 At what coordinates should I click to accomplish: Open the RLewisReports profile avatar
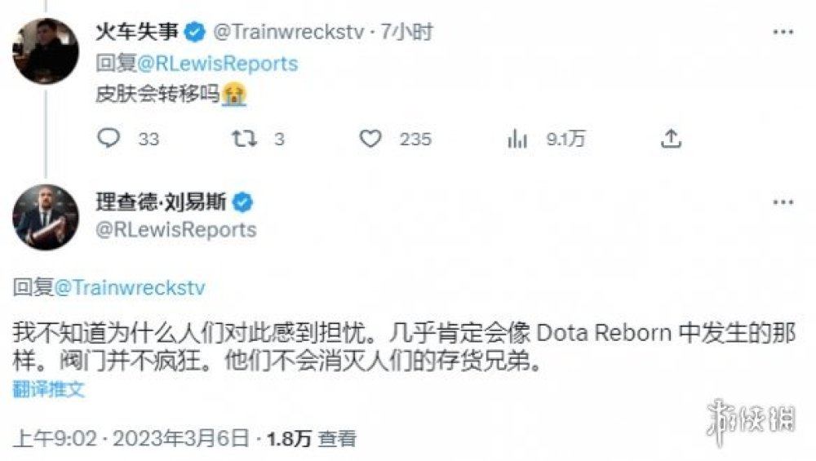click(46, 218)
